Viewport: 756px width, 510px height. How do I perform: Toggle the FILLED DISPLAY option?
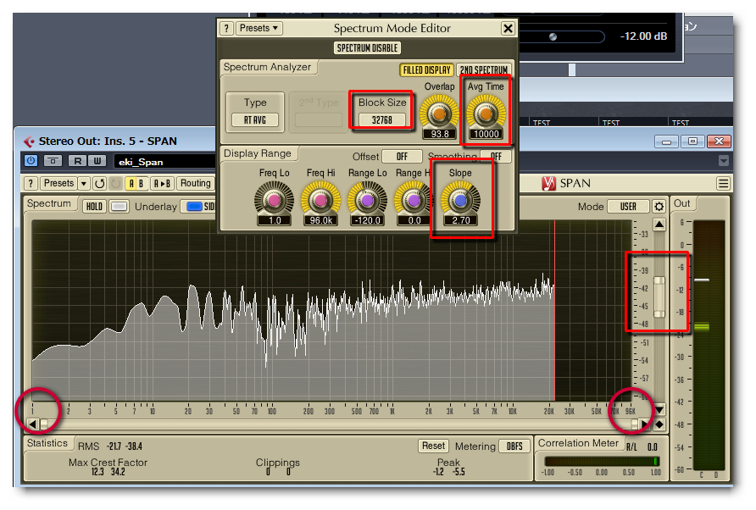coord(426,70)
